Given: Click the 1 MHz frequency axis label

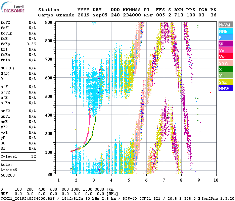Looking at the screenshot, I should (59, 180).
